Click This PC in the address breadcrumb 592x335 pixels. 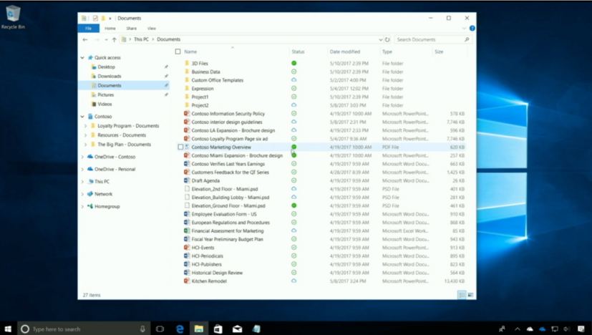coord(141,39)
